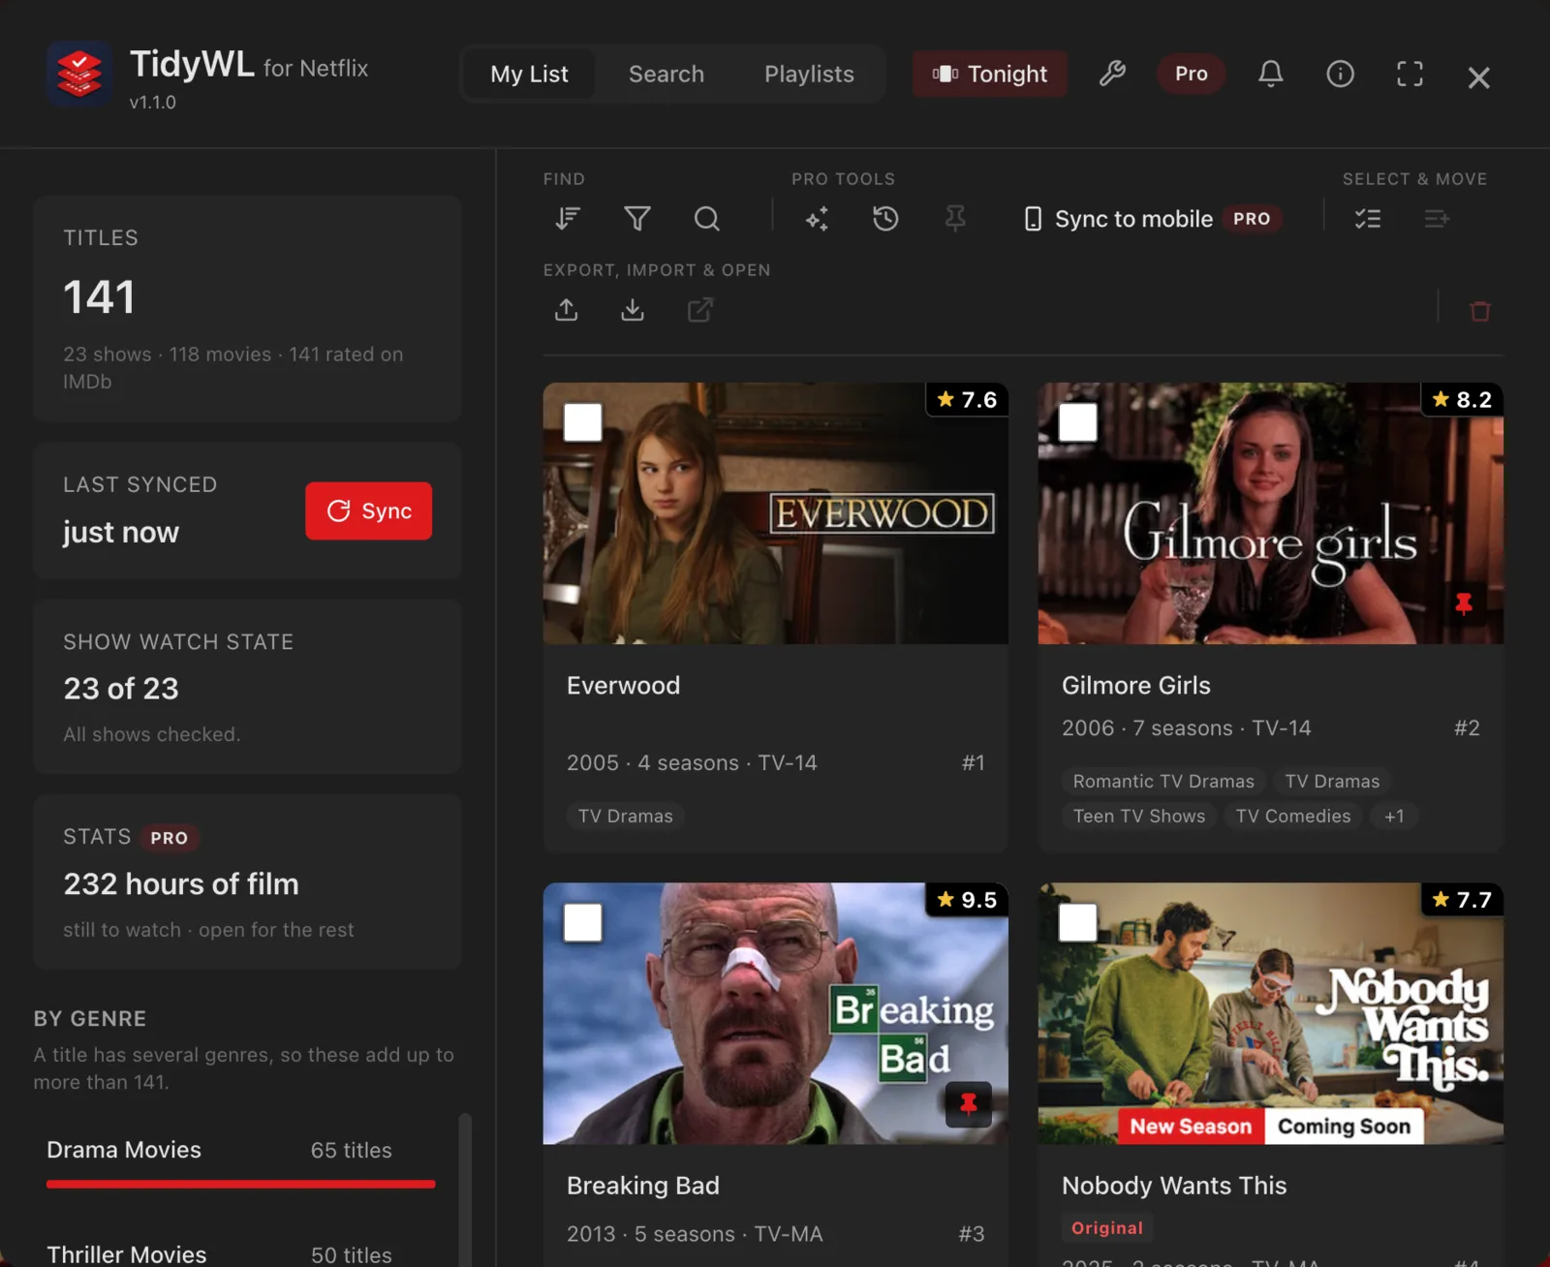Screen dimensions: 1550x1267
Task: Open the filter funnel icon
Action: 637,219
